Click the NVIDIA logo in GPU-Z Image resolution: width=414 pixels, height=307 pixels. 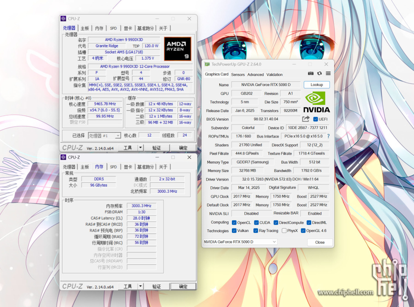click(316, 102)
